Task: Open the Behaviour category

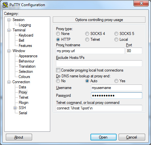Action: tap(27, 61)
